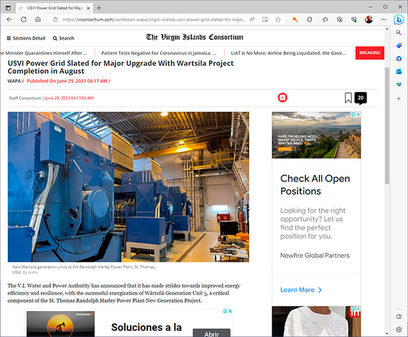View site info lock icon in address bar
The width and height of the screenshot is (408, 337).
[55, 20]
